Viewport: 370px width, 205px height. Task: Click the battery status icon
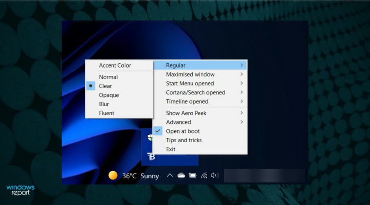(x=192, y=175)
